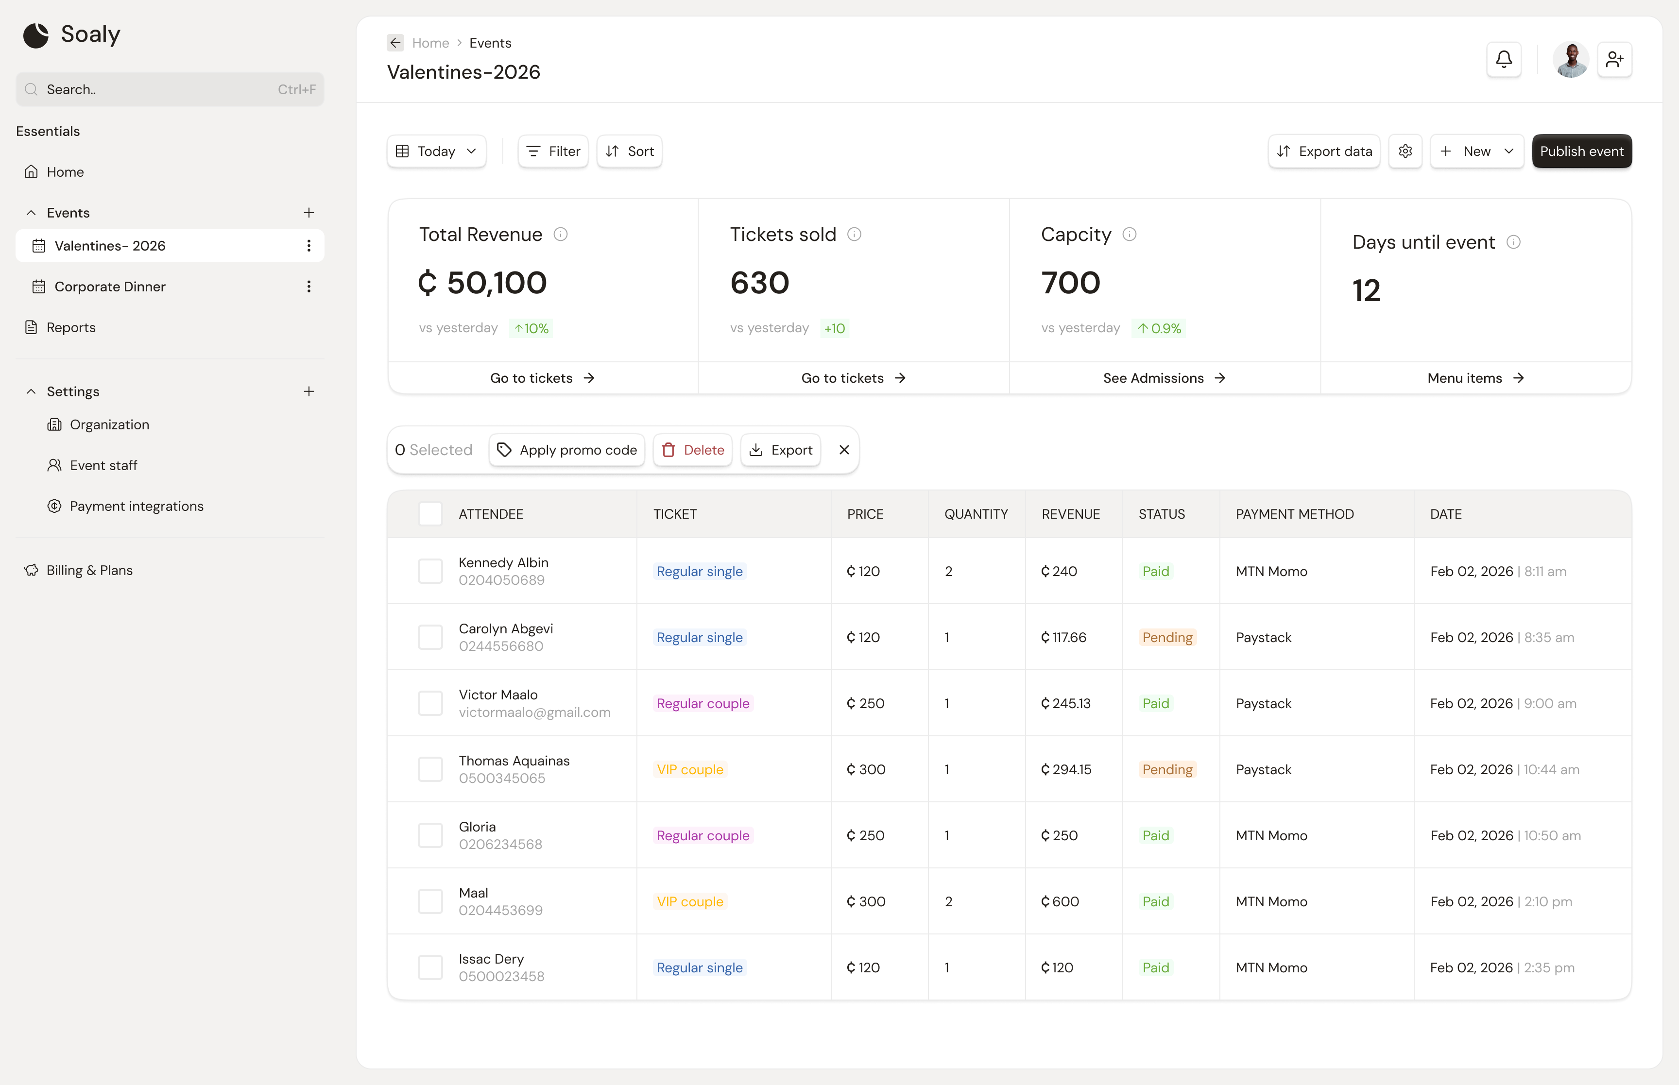
Task: Collapse the Events section chevron
Action: pos(31,213)
